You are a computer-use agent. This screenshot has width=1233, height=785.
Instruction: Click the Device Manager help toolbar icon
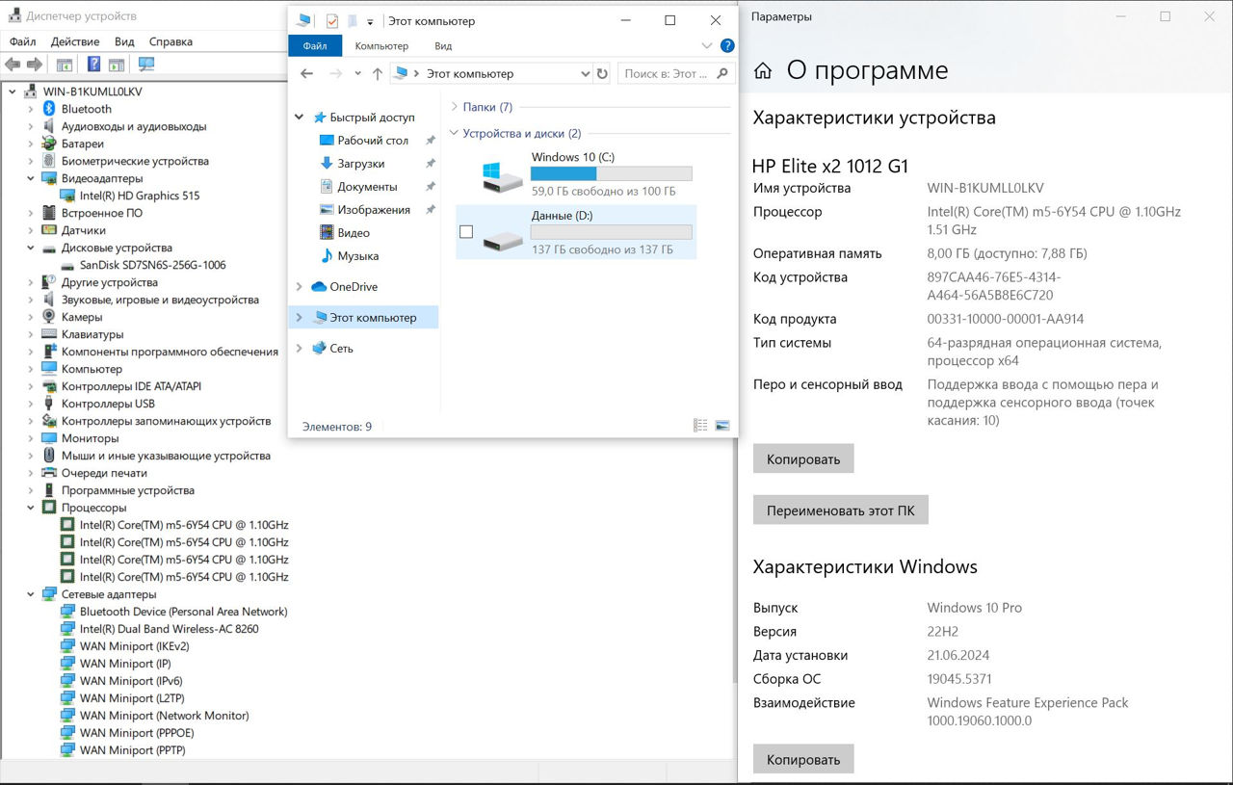(x=93, y=65)
